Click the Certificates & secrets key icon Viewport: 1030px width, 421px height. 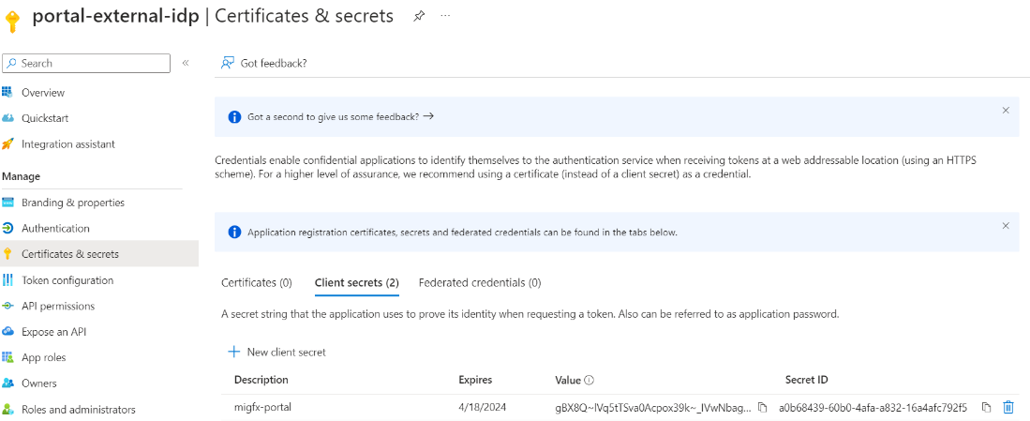[7, 254]
